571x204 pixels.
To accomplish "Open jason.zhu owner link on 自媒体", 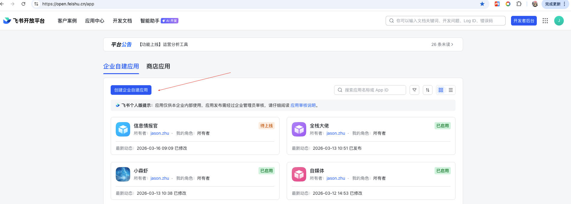I will (x=336, y=178).
